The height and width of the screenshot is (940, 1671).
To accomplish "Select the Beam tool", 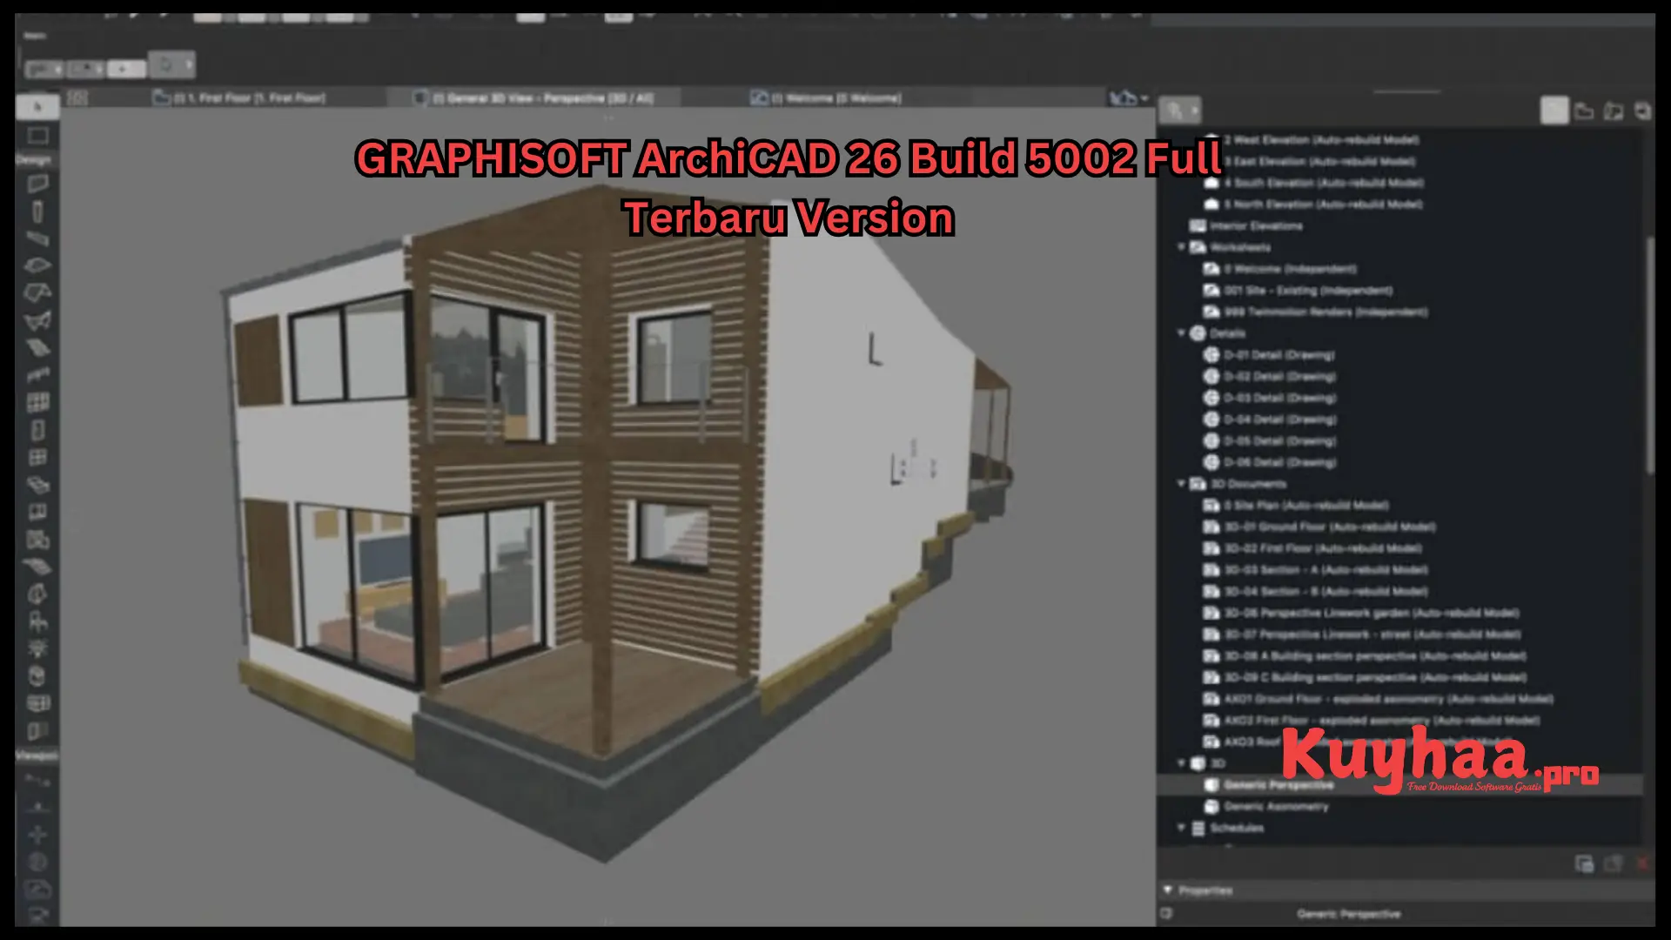I will (x=37, y=238).
